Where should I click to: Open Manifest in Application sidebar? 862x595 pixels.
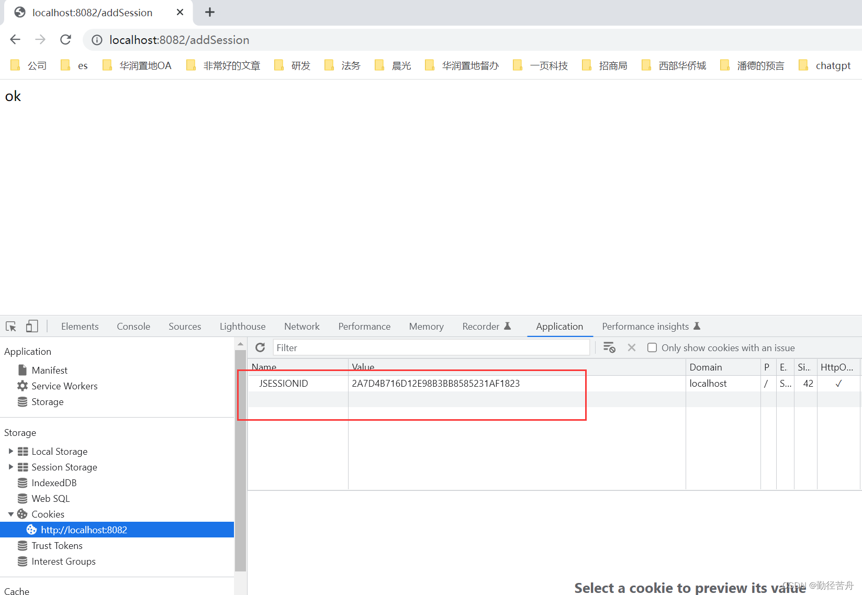click(49, 370)
